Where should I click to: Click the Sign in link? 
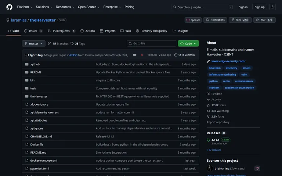click(243, 7)
